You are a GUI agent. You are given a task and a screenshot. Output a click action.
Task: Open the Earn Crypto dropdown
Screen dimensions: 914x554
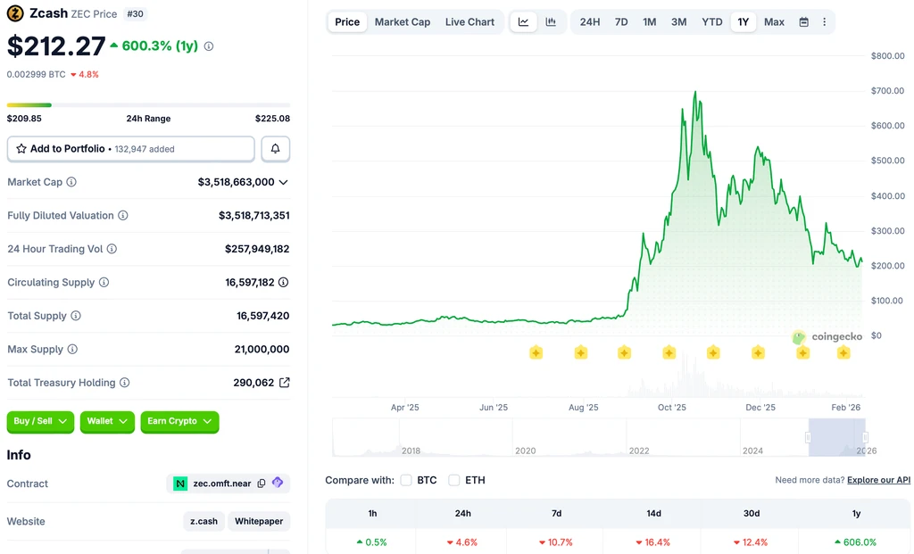point(179,421)
